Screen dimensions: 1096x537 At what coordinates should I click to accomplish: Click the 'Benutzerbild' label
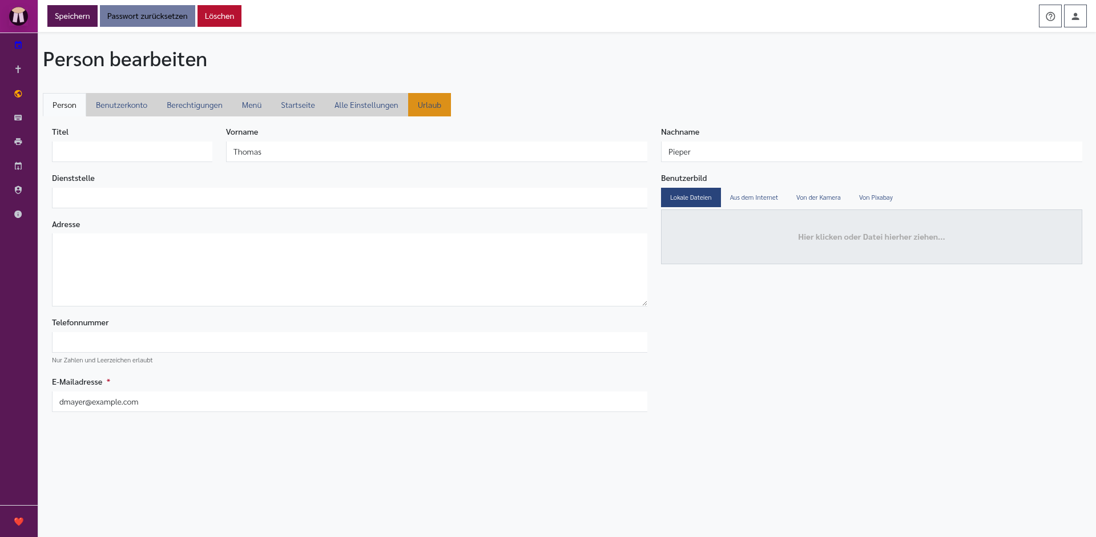click(x=684, y=178)
